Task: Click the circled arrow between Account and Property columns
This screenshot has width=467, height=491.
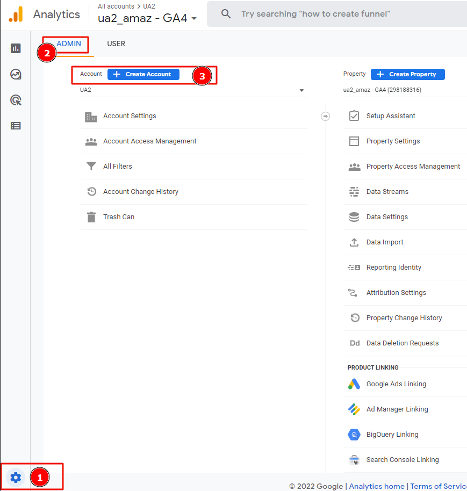Action: (326, 117)
